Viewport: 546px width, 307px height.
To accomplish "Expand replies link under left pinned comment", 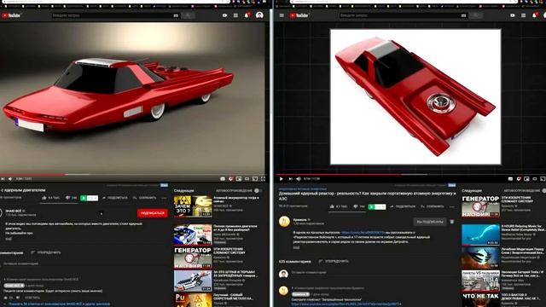I will pos(59,304).
